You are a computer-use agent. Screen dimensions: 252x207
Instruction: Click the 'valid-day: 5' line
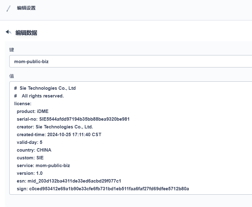click(x=30, y=142)
